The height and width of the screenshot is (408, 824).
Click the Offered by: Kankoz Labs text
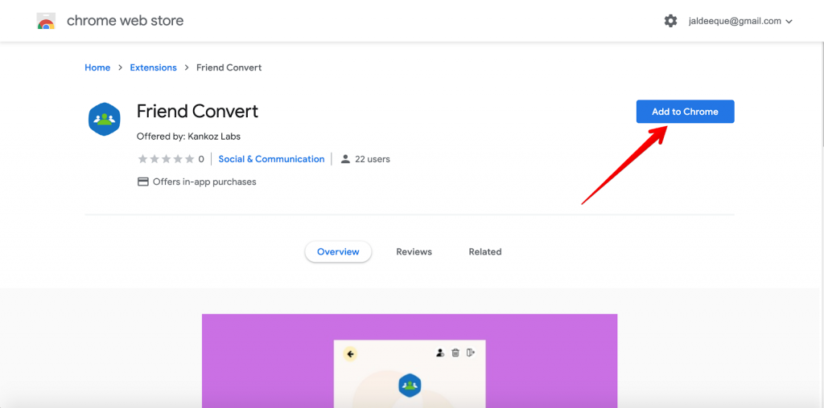[x=188, y=137]
